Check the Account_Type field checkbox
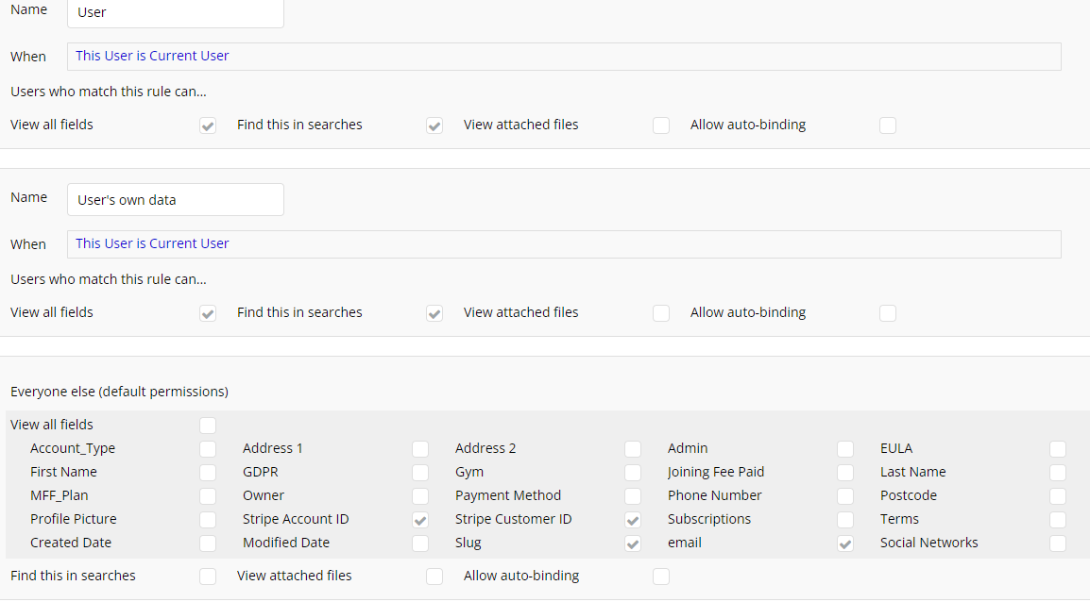 pyautogui.click(x=208, y=449)
